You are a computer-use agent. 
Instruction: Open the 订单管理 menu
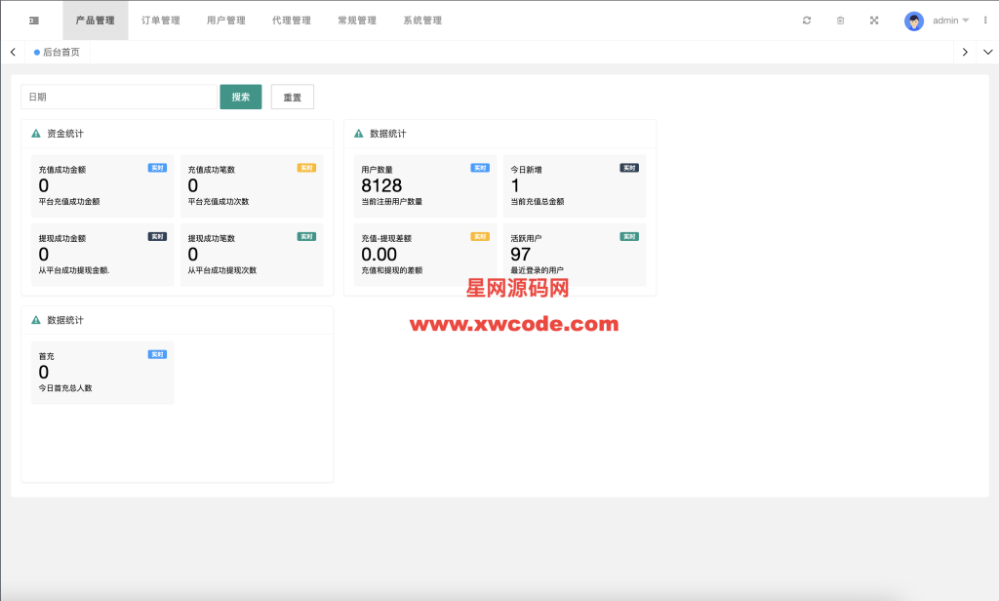[x=161, y=20]
